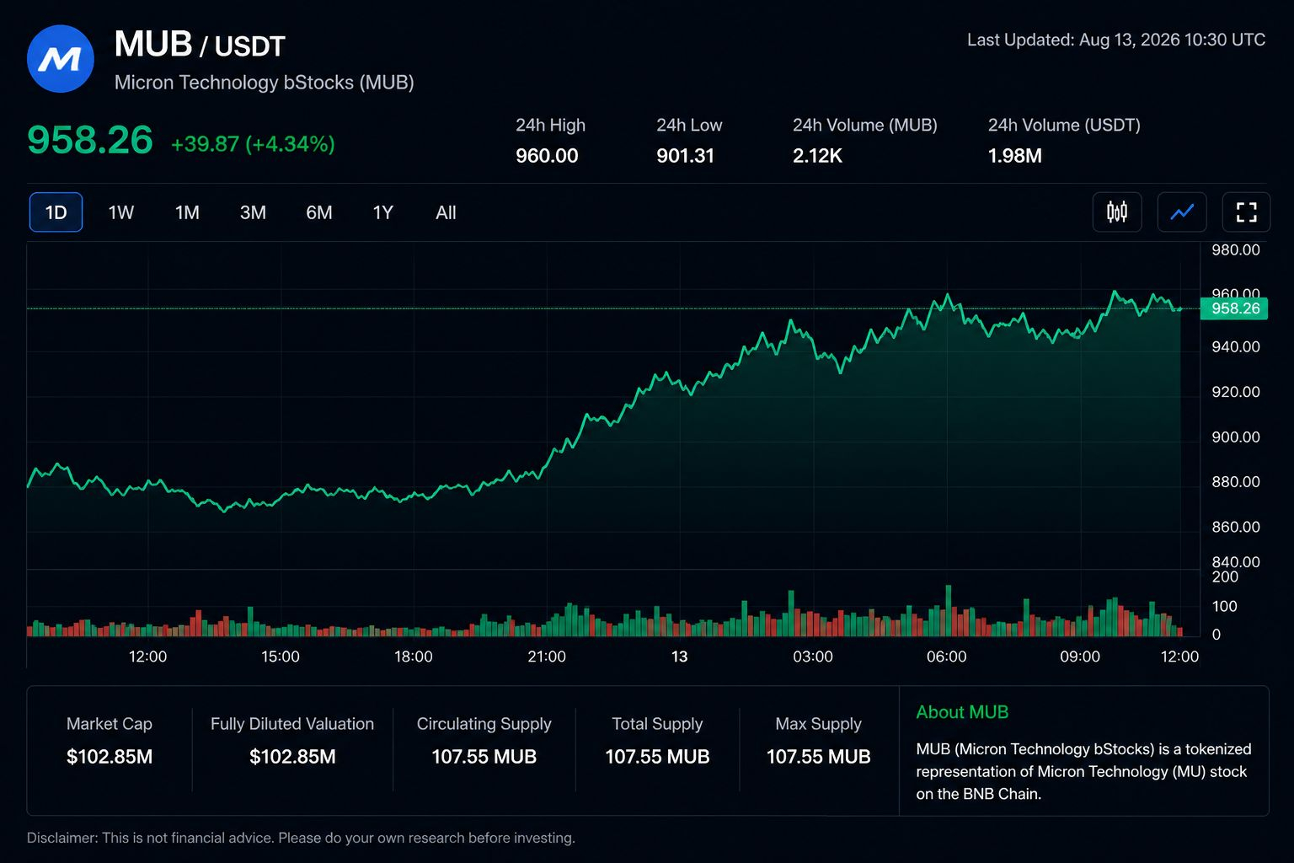Click the 24h Volume (USDT) value 1.98M
This screenshot has width=1294, height=863.
(x=1014, y=156)
